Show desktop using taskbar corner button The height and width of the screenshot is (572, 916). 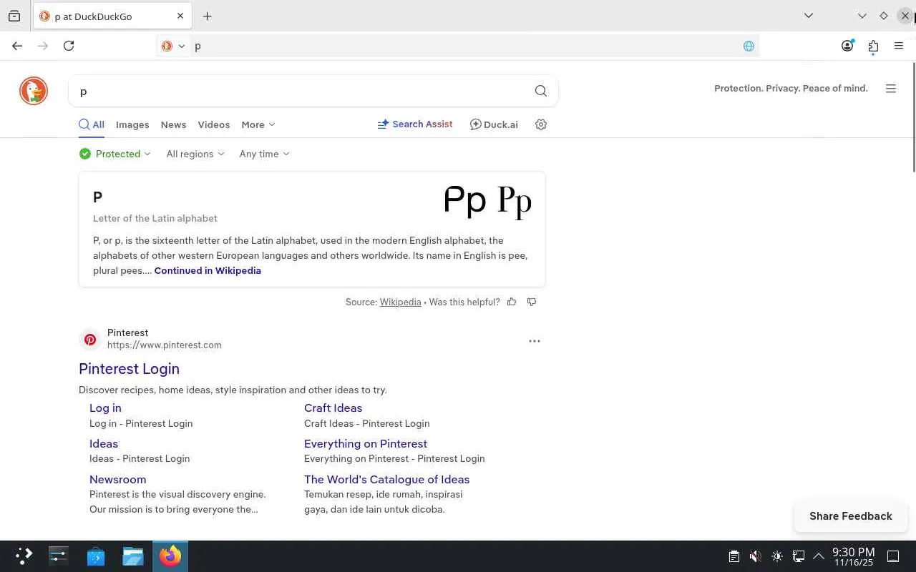click(893, 556)
